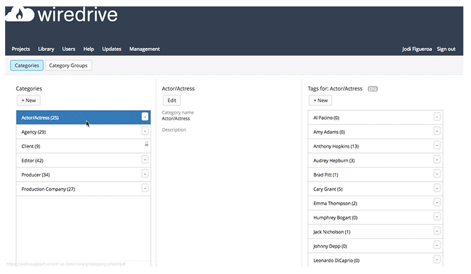Open the Help menu
The width and height of the screenshot is (471, 274).
[x=88, y=49]
